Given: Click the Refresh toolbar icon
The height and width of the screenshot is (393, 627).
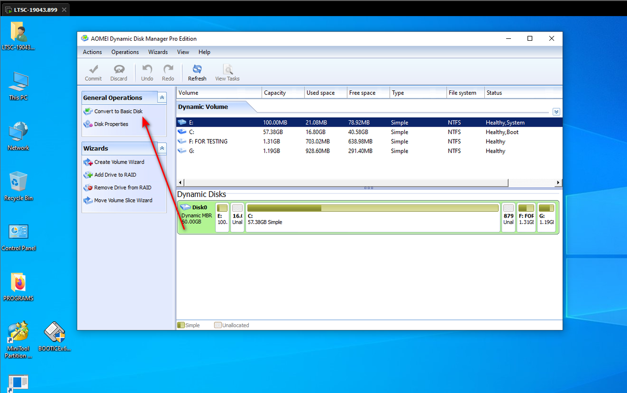Looking at the screenshot, I should [x=197, y=69].
